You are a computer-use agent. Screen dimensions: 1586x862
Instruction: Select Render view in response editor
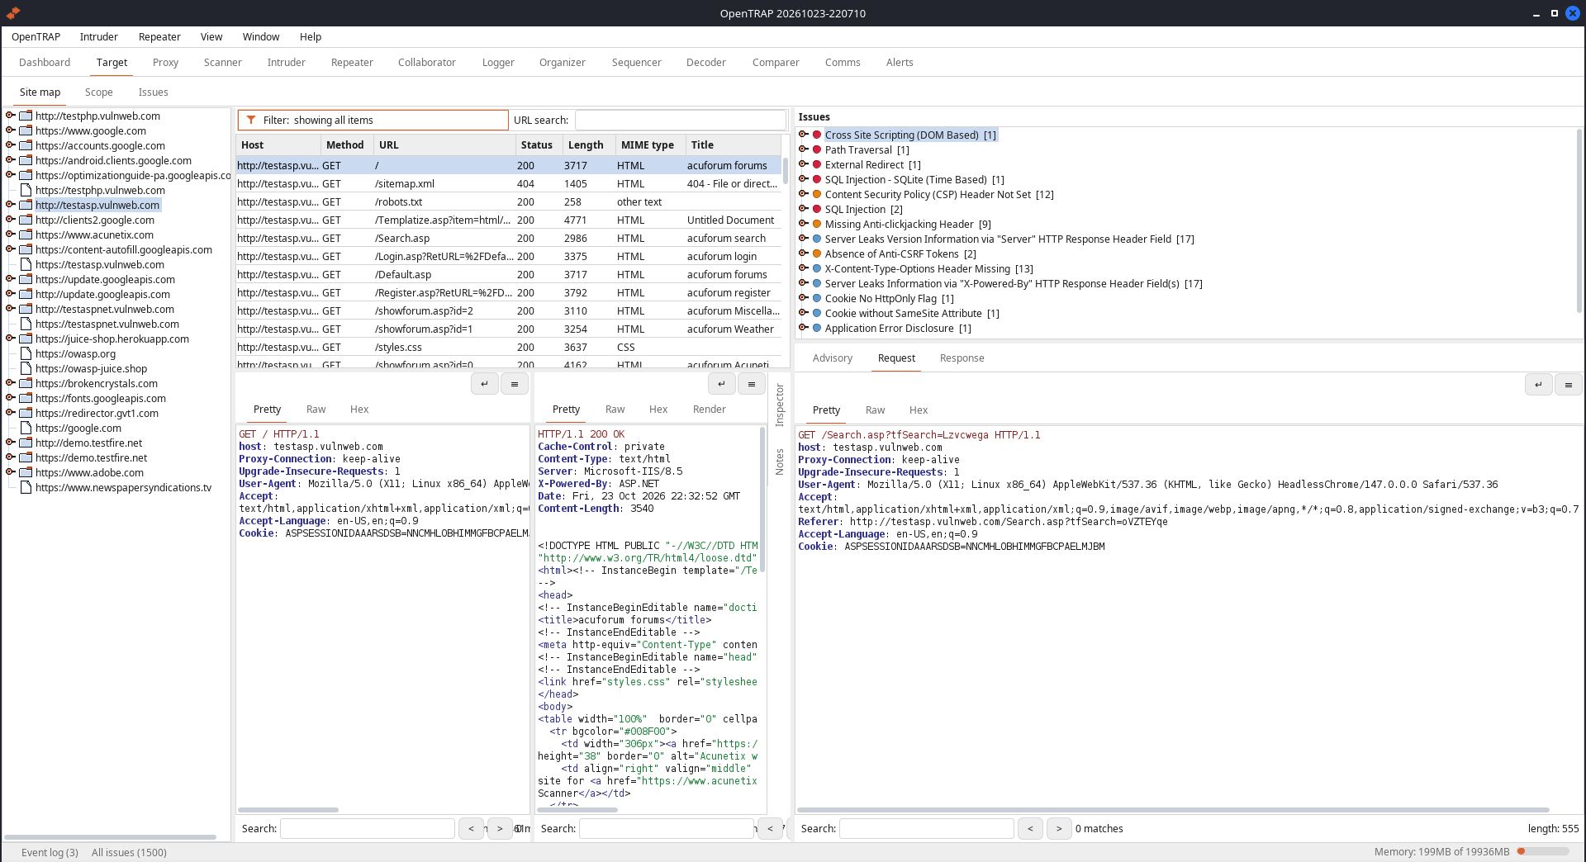point(709,410)
